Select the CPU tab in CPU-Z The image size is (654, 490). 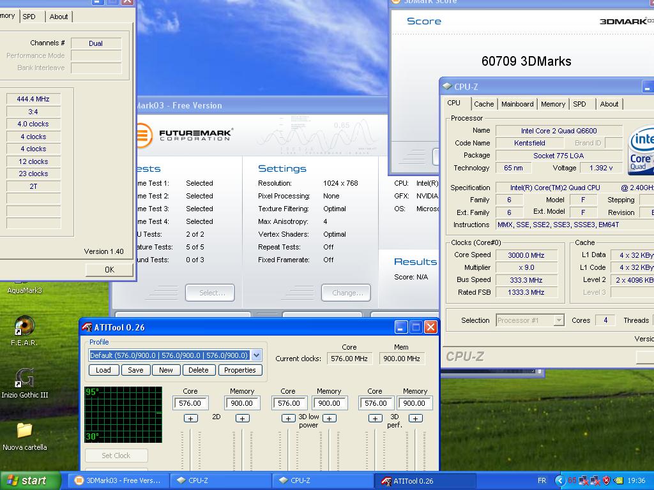[454, 103]
